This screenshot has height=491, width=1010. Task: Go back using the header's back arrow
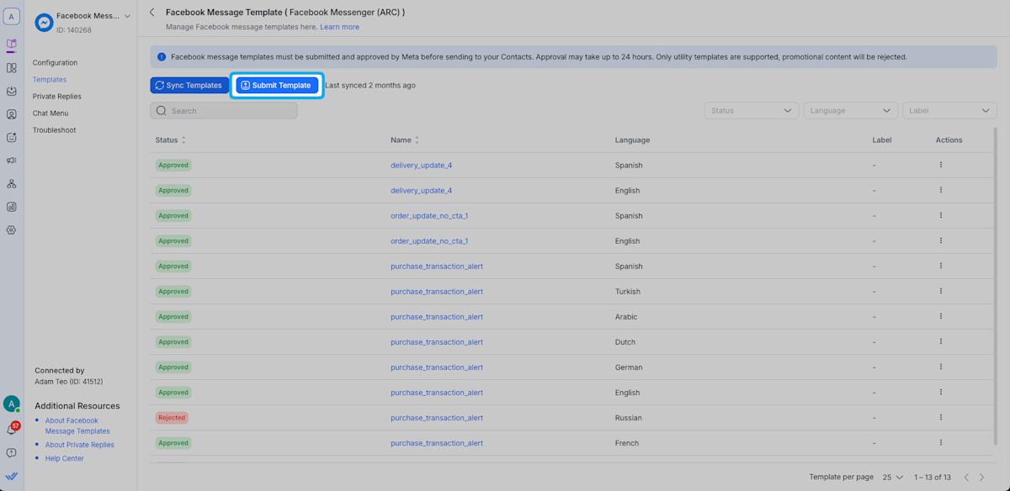pyautogui.click(x=152, y=13)
